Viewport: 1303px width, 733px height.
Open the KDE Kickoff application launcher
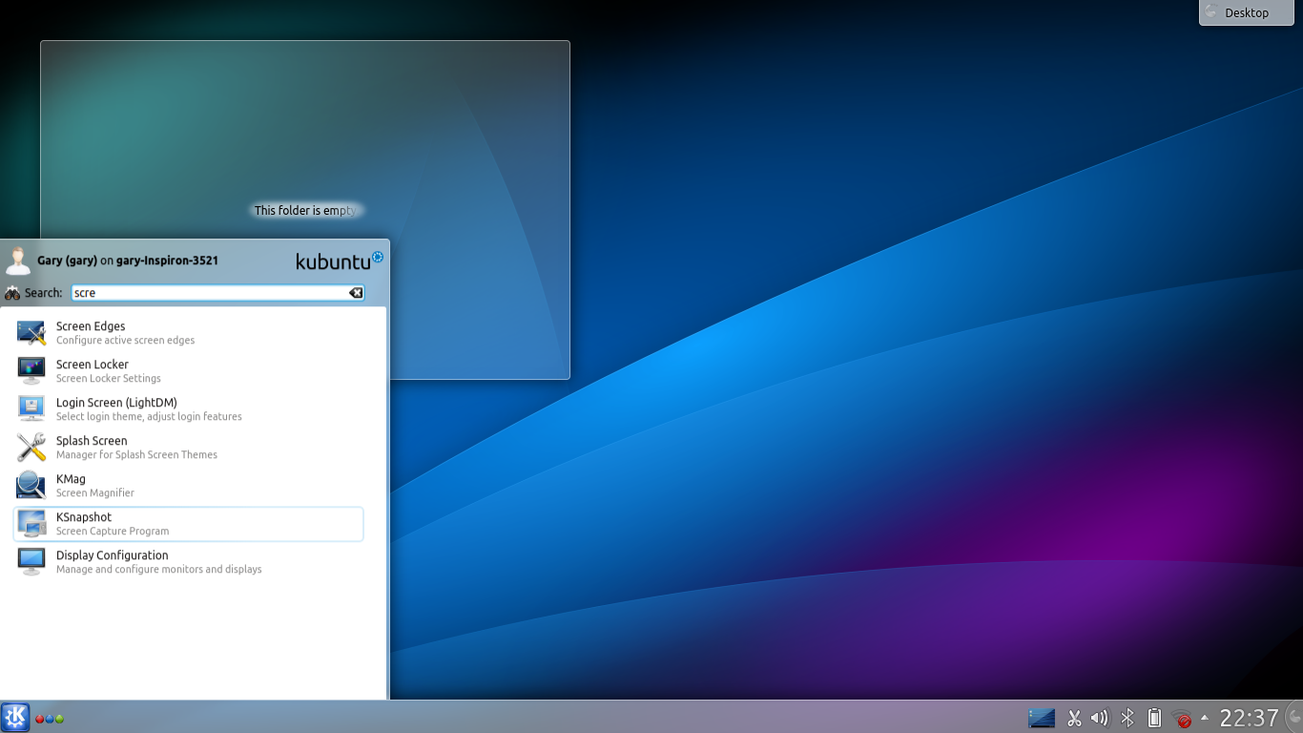(x=15, y=718)
